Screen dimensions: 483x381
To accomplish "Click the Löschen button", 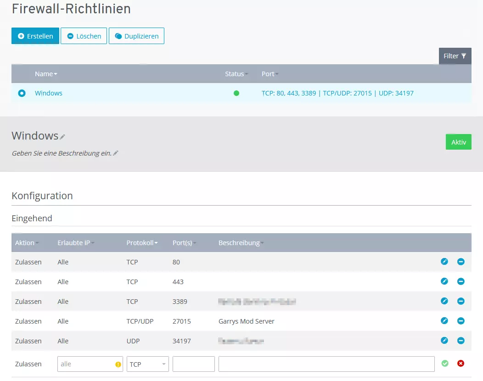I will tap(84, 36).
